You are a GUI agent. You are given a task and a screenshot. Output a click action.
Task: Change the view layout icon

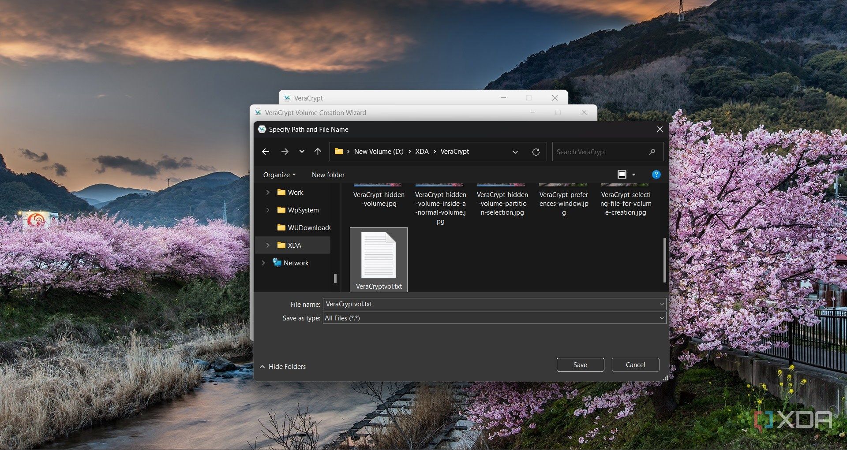point(622,175)
